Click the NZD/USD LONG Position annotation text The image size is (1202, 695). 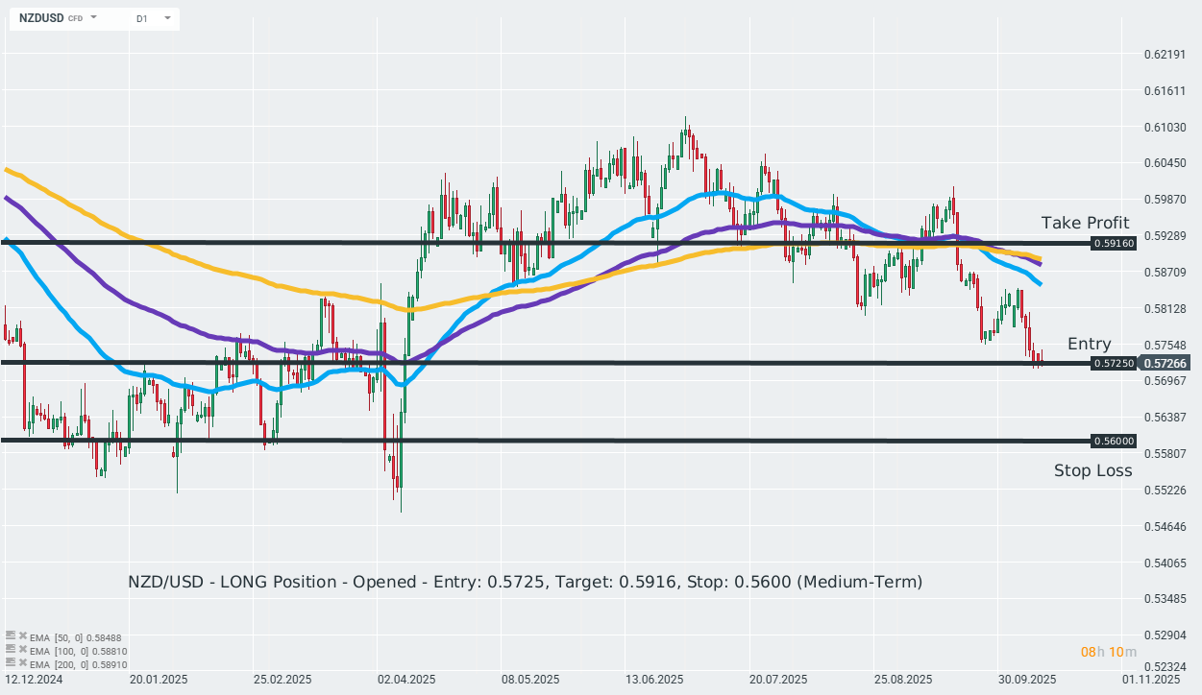coord(525,582)
